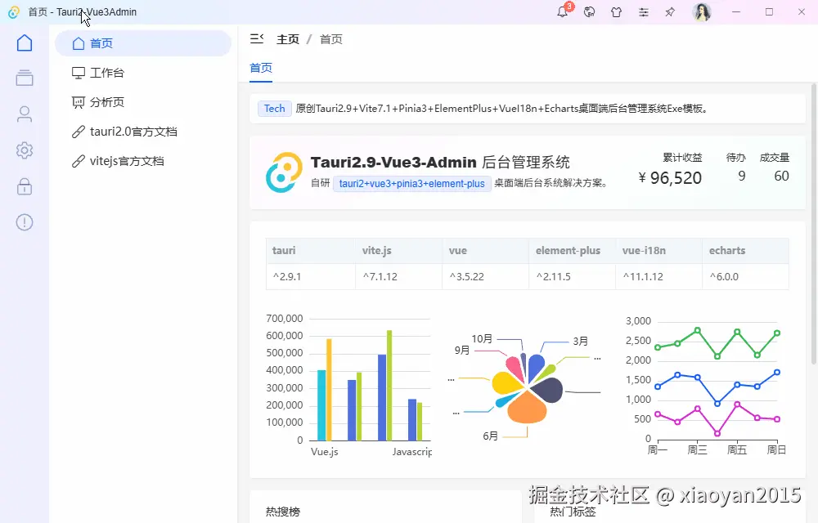Toggle the pin window icon in titlebar
The width and height of the screenshot is (818, 523).
click(x=669, y=12)
